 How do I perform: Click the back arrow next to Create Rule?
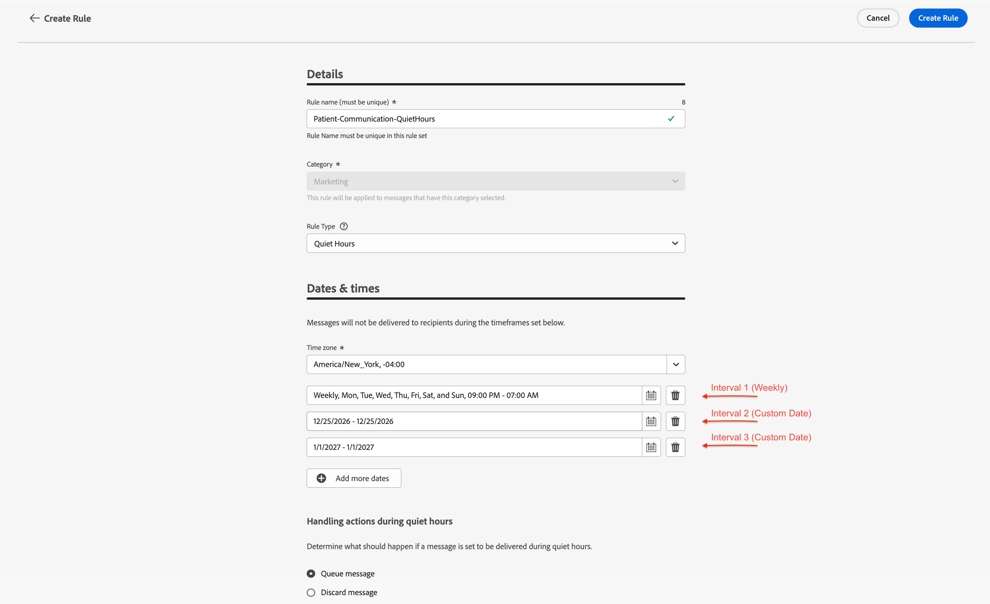click(x=35, y=18)
